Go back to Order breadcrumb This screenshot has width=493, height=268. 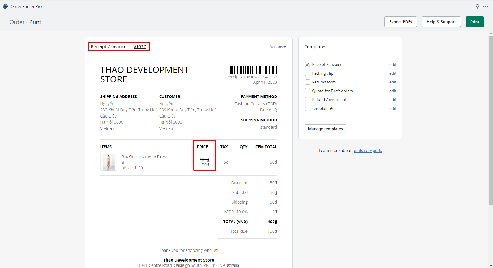point(17,22)
